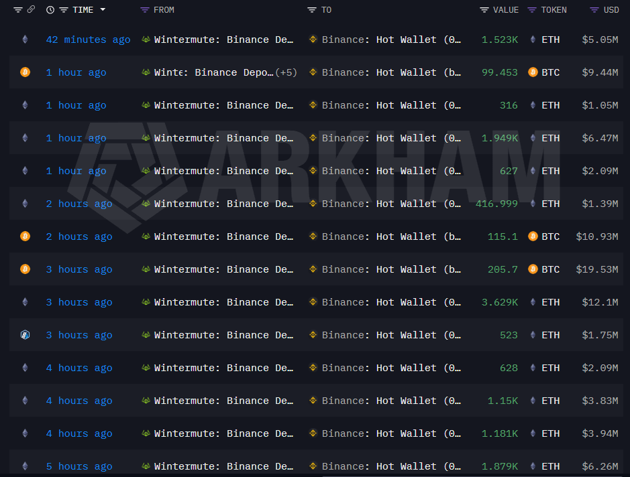Open the Binance Hot Wallet recipient in the 627 ETH row
This screenshot has width=630, height=477.
pos(391,171)
